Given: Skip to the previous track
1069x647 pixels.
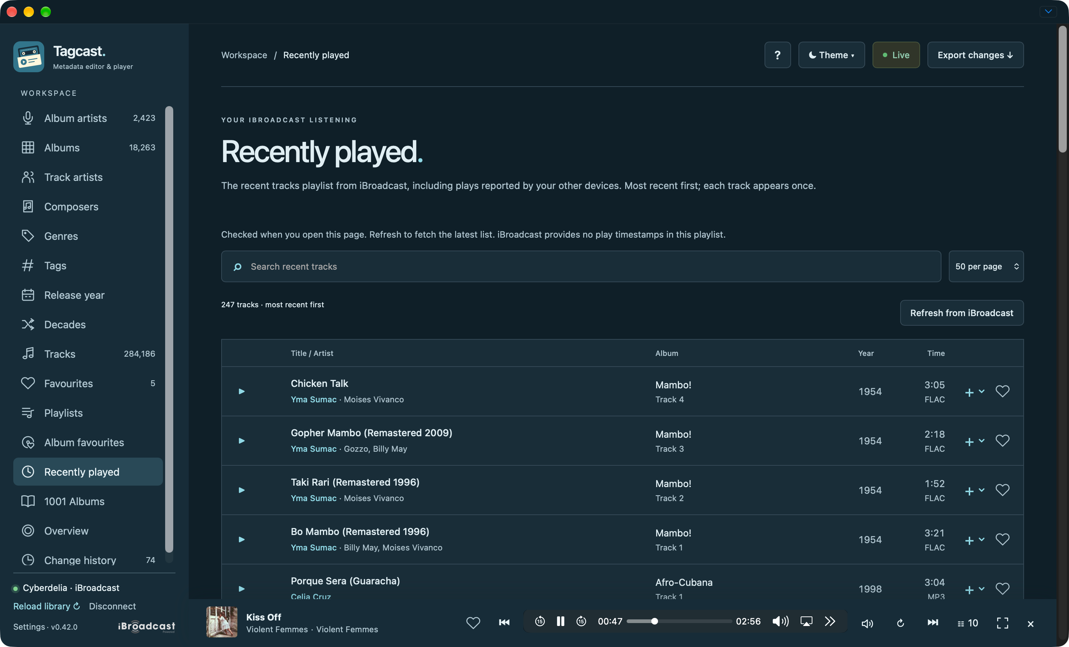Looking at the screenshot, I should click(504, 623).
